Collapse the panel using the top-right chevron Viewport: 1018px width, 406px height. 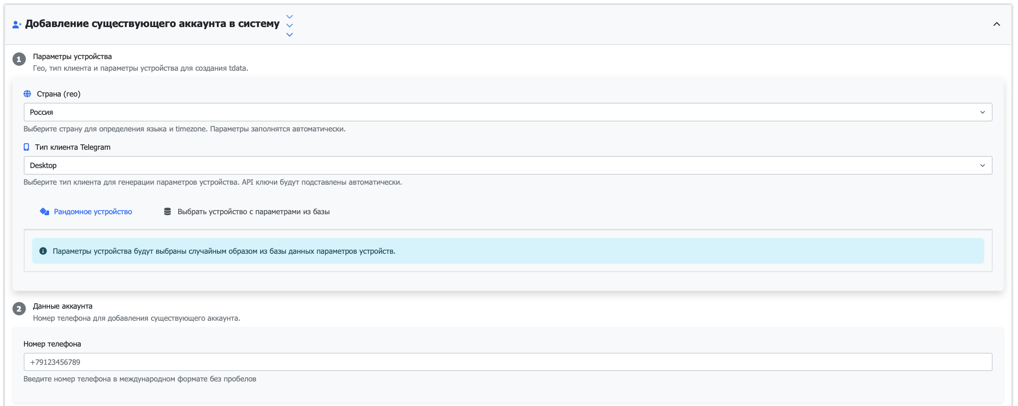click(996, 24)
